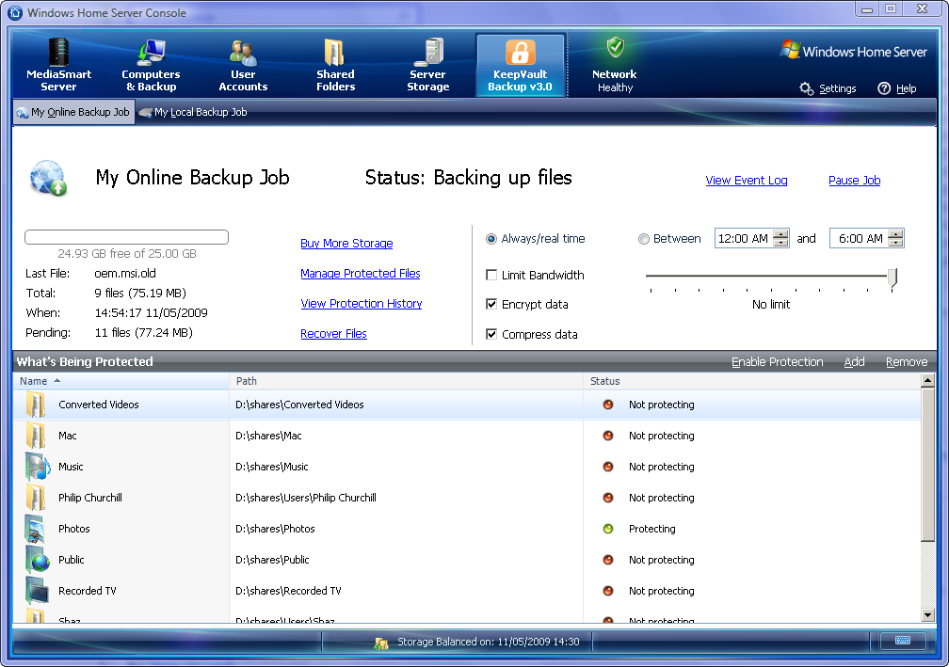Open the User Accounts section

pyautogui.click(x=243, y=65)
